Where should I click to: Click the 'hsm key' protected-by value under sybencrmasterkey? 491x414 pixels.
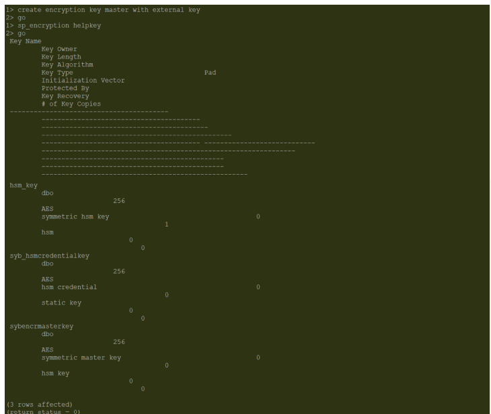(55, 373)
